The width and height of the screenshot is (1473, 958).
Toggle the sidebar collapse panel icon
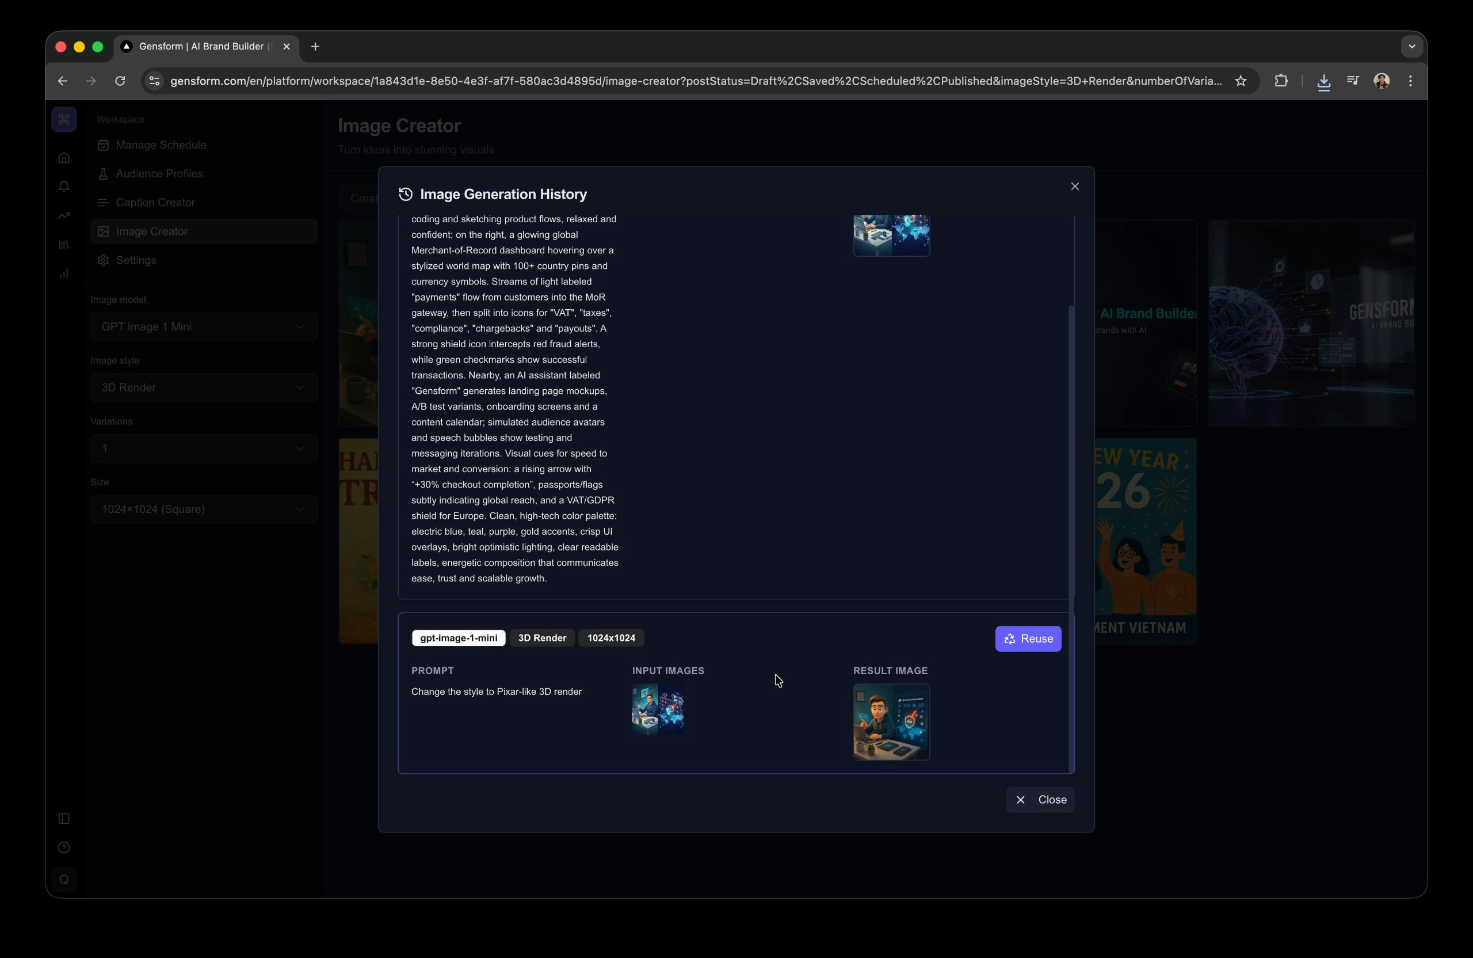(x=64, y=819)
